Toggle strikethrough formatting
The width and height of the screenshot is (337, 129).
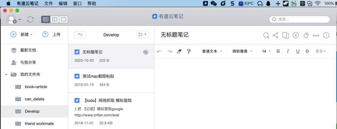[x=307, y=51]
